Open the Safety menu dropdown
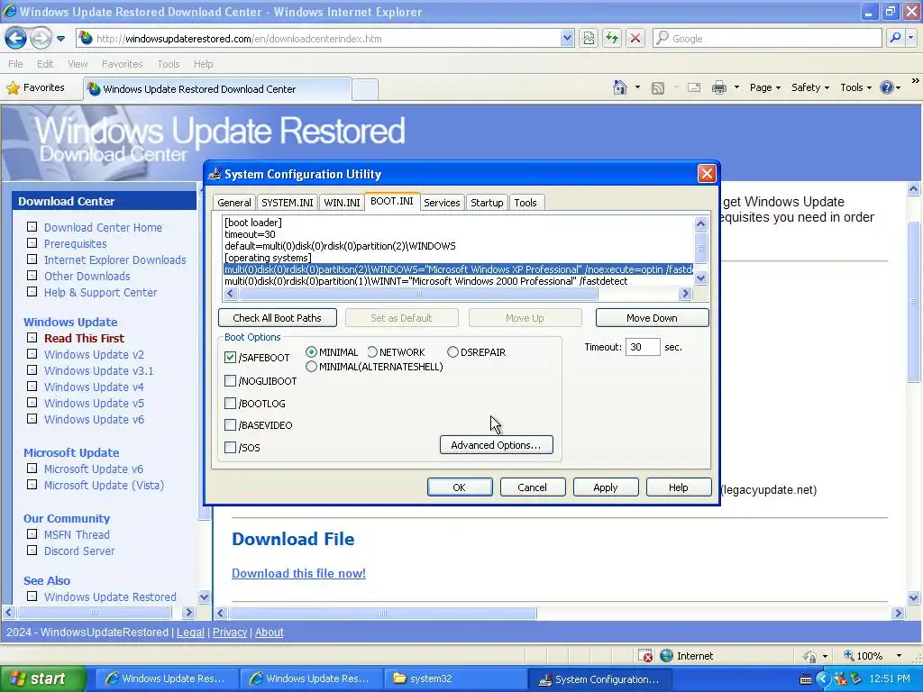 810,87
